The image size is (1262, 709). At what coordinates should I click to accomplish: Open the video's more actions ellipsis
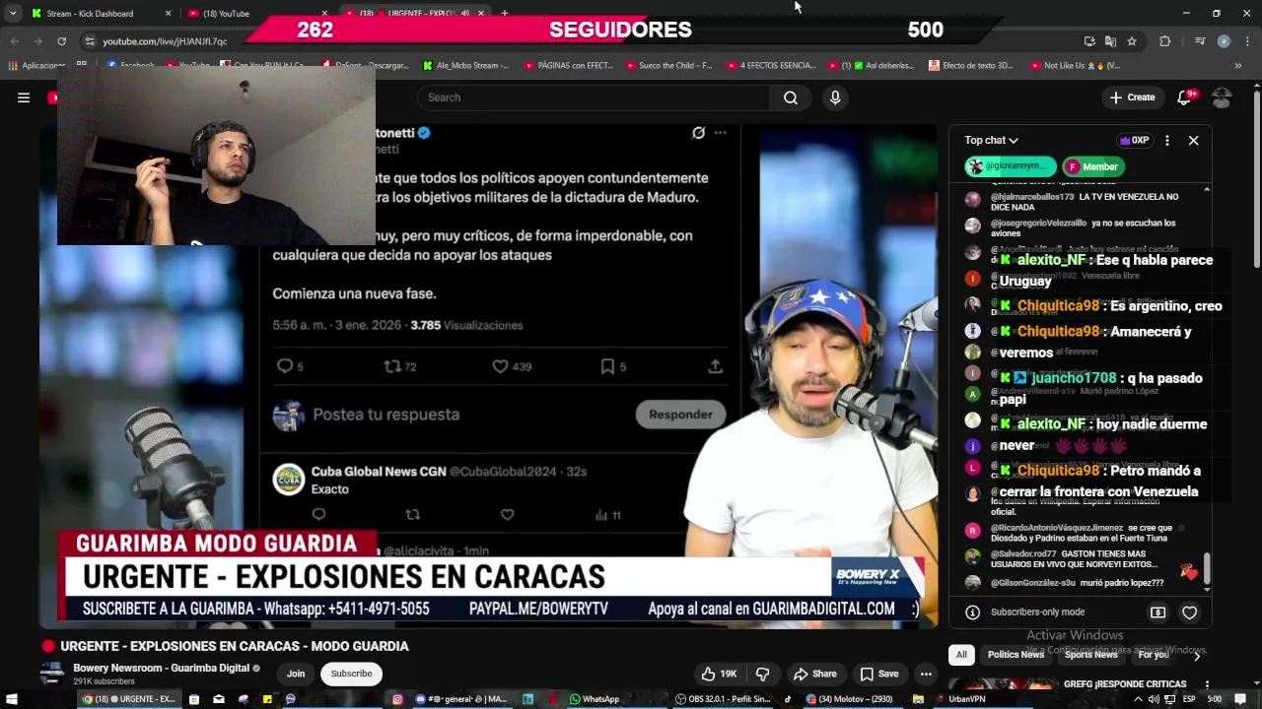coord(926,674)
